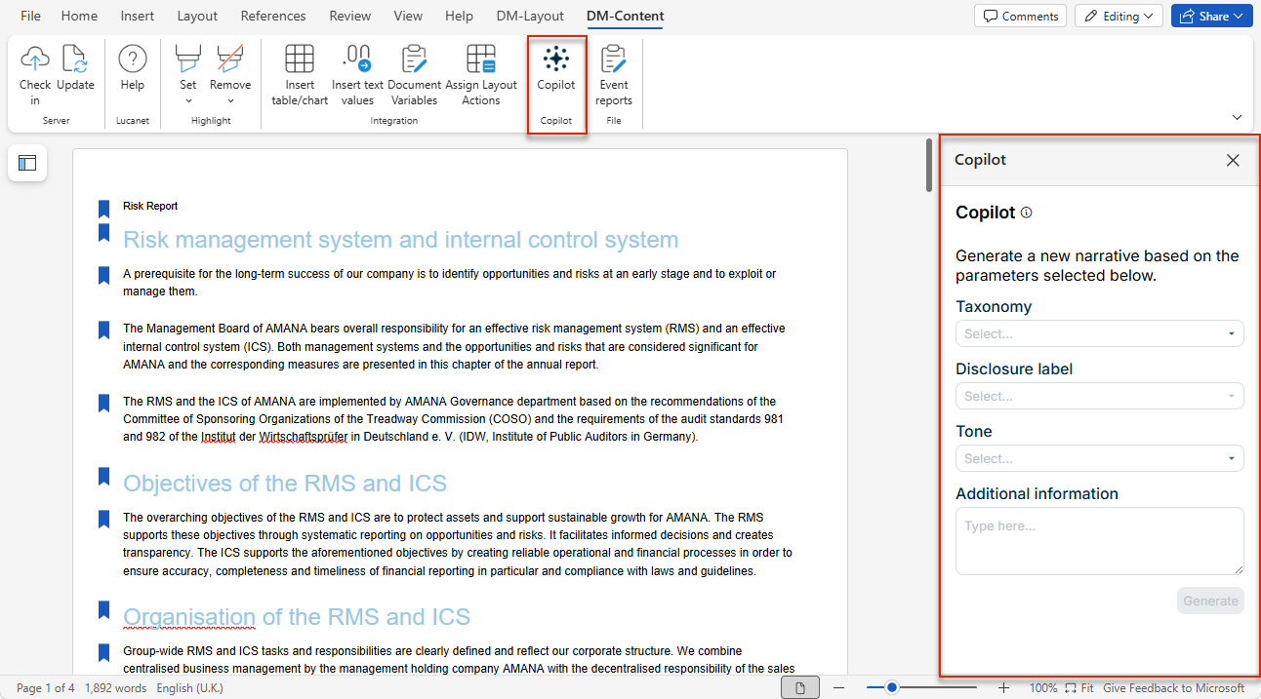Viewport: 1261px width, 699px height.
Task: Open the Comments pane
Action: (1020, 16)
